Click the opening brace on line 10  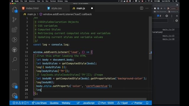(x=92, y=52)
